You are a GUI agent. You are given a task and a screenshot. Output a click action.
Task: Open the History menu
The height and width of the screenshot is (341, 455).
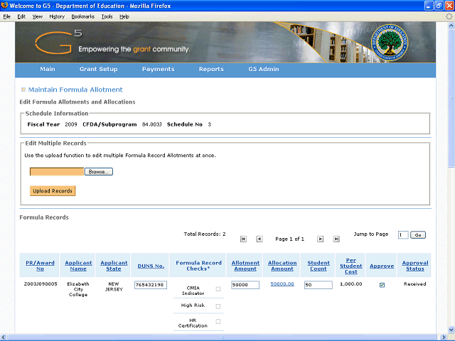point(57,16)
